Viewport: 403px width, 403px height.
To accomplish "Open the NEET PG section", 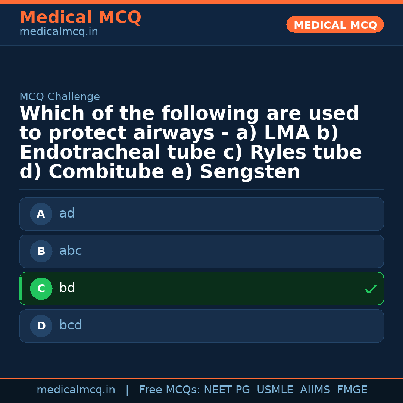I will pos(227,389).
